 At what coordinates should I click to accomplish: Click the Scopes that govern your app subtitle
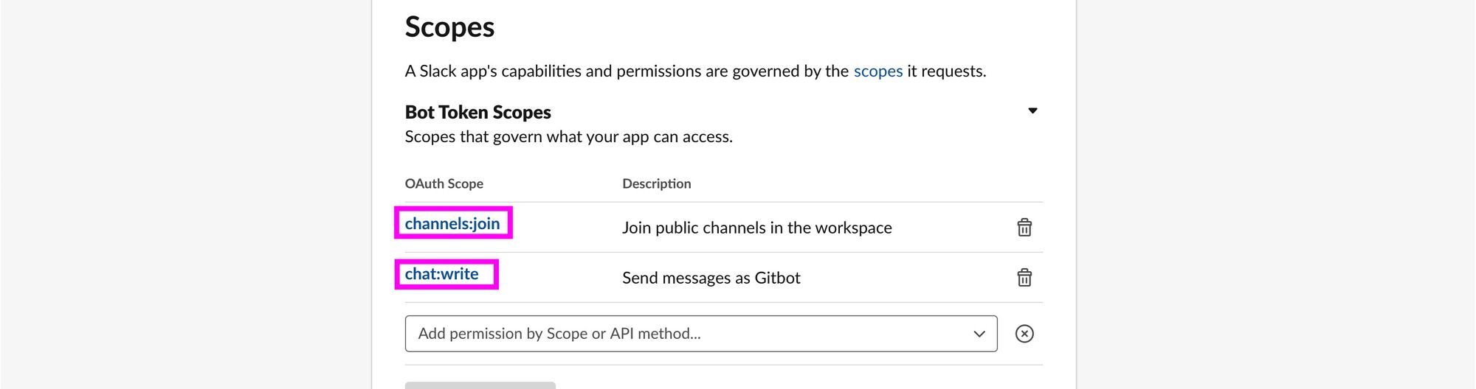coord(569,137)
